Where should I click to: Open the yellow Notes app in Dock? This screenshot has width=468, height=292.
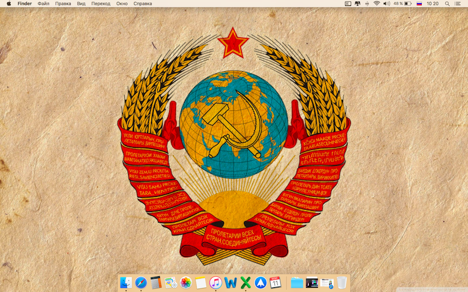tap(201, 282)
